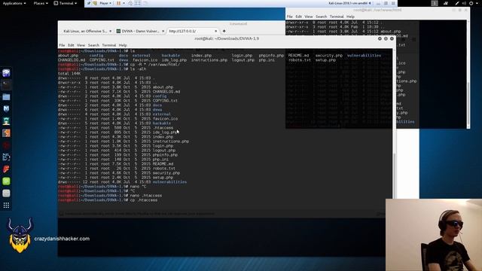Open the Files folder icon in the dock

(6, 97)
